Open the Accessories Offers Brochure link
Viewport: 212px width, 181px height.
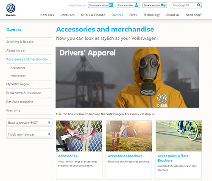(173, 158)
